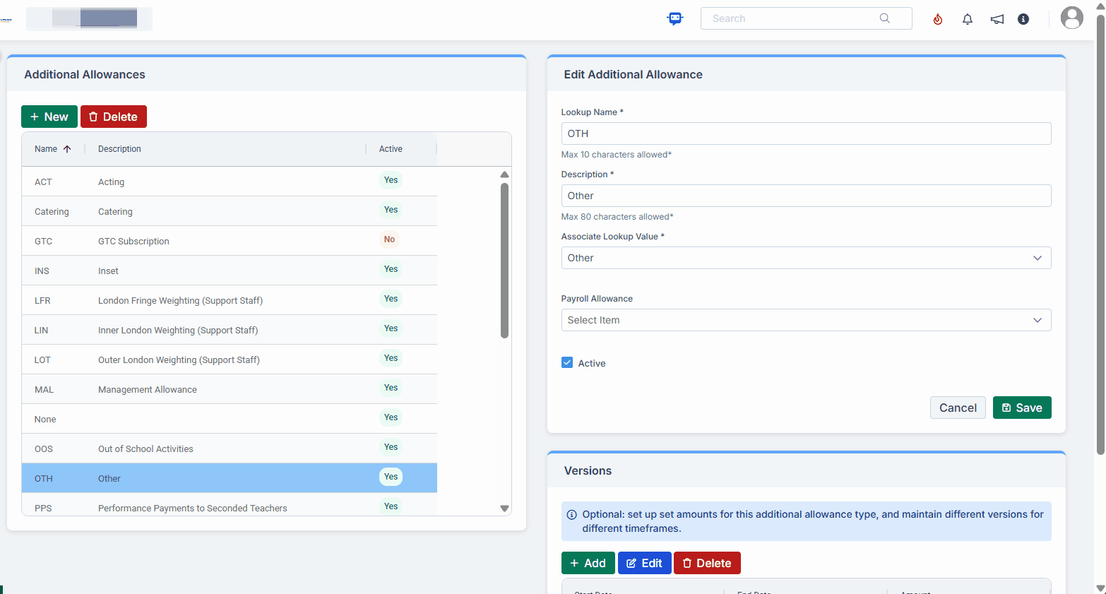Screen dimensions: 1106x594
Task: Click the search magnifier icon
Action: click(885, 18)
